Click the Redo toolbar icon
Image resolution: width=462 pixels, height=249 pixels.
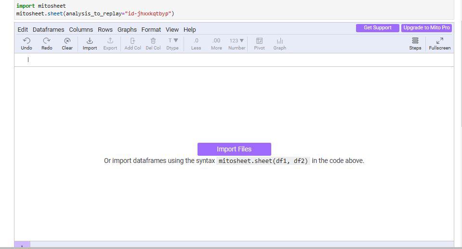47,44
